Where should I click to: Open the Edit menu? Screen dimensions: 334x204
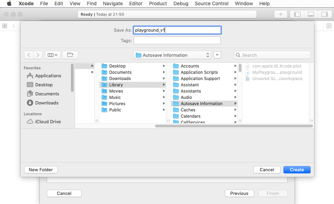(x=59, y=3)
